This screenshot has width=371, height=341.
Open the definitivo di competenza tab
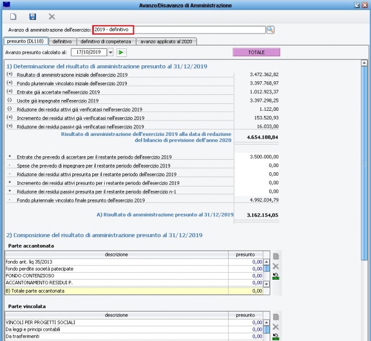pos(106,41)
